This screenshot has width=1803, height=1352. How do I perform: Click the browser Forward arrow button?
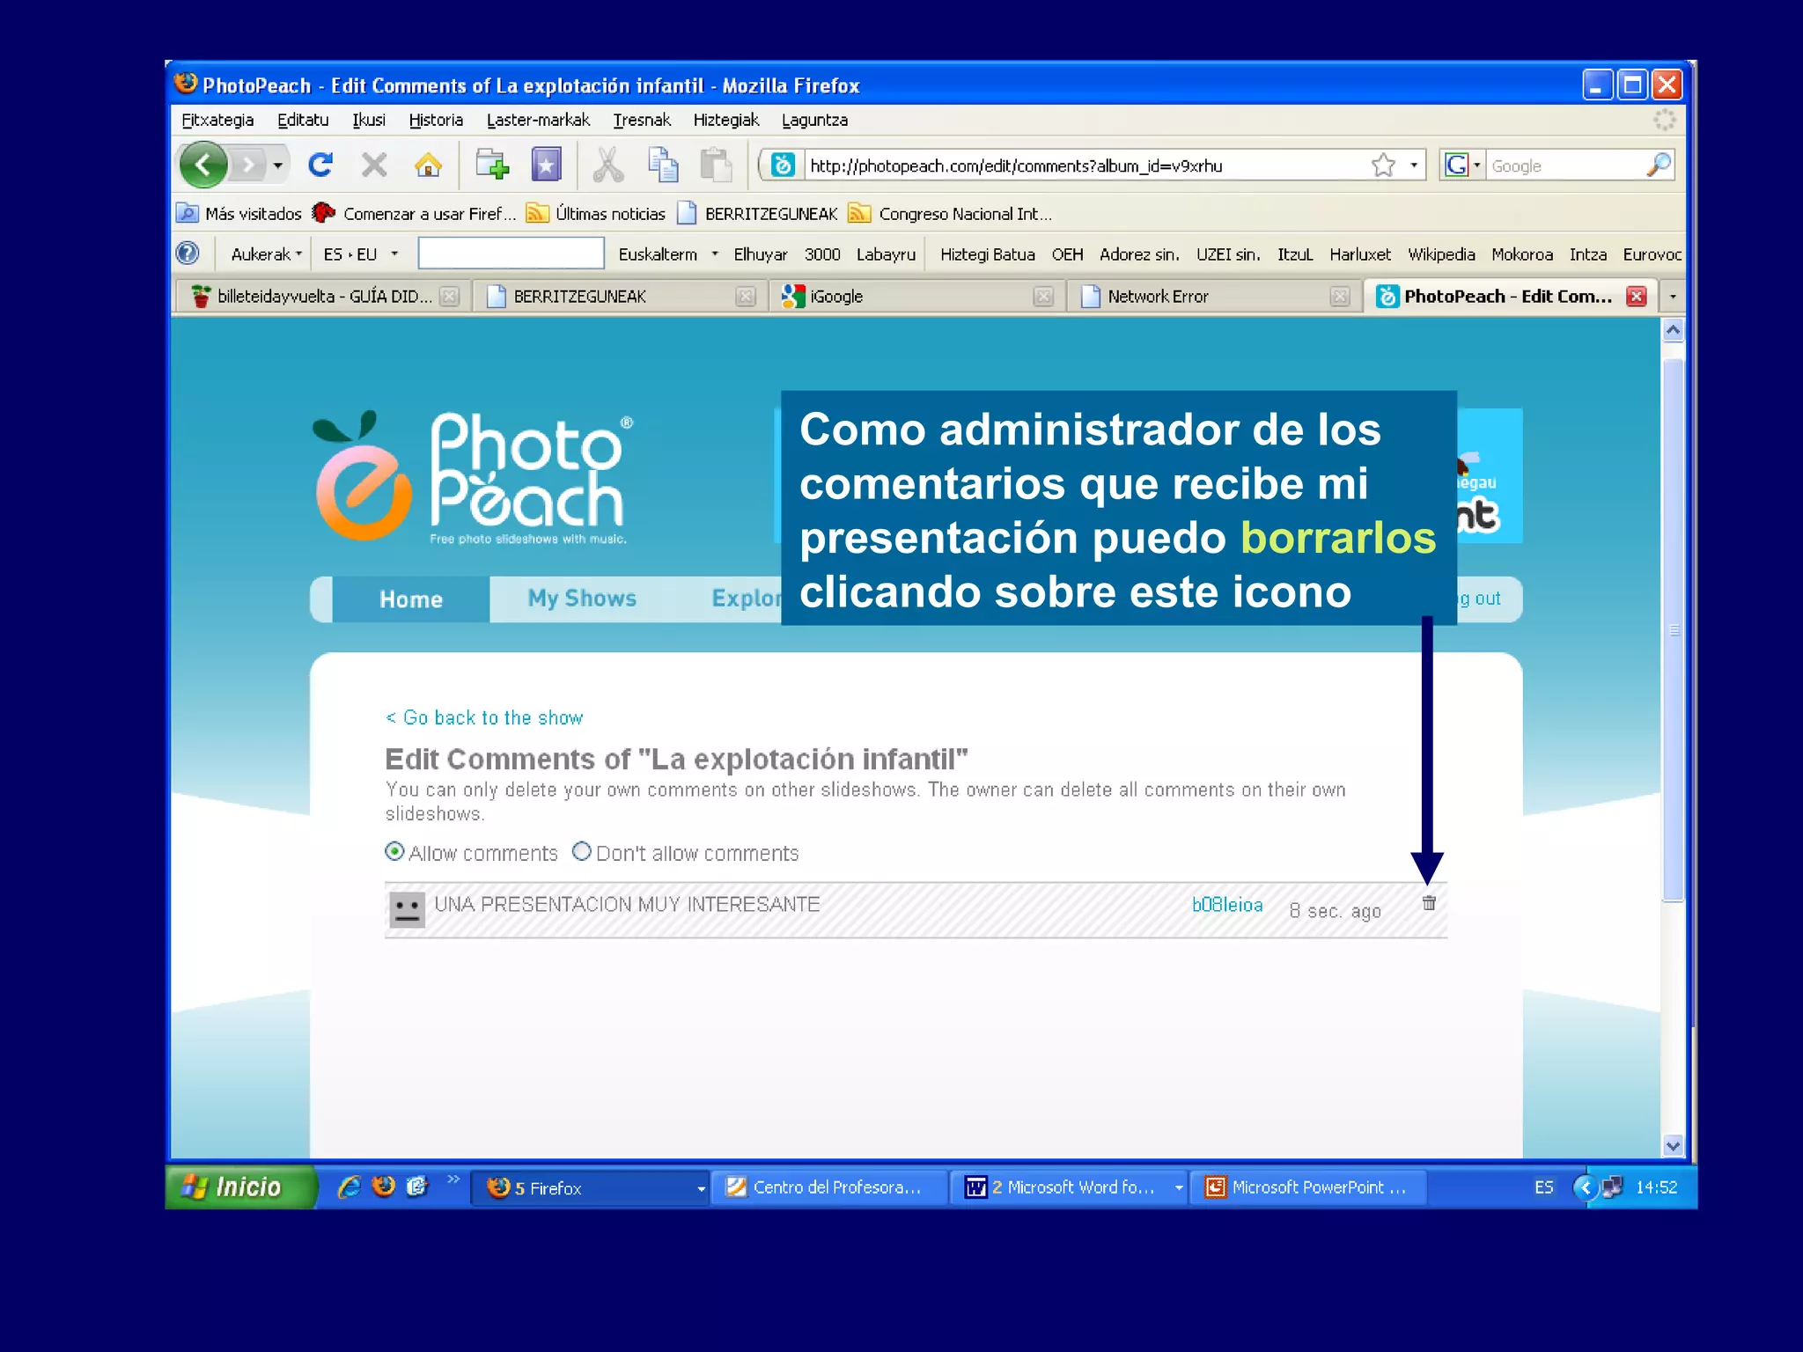(249, 165)
